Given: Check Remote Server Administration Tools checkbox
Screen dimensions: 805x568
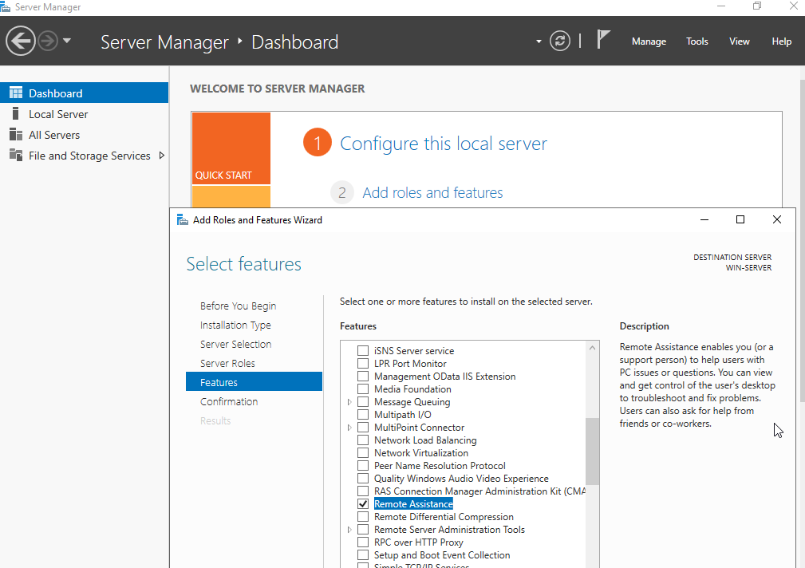Looking at the screenshot, I should (x=363, y=530).
